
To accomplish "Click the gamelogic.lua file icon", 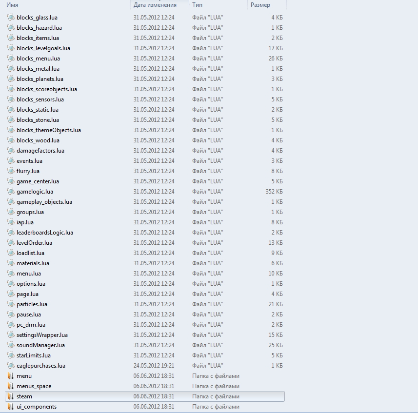I will pos(10,191).
